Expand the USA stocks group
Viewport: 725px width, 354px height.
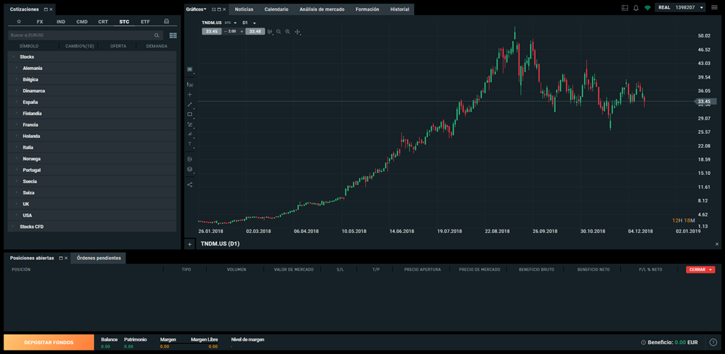point(17,215)
